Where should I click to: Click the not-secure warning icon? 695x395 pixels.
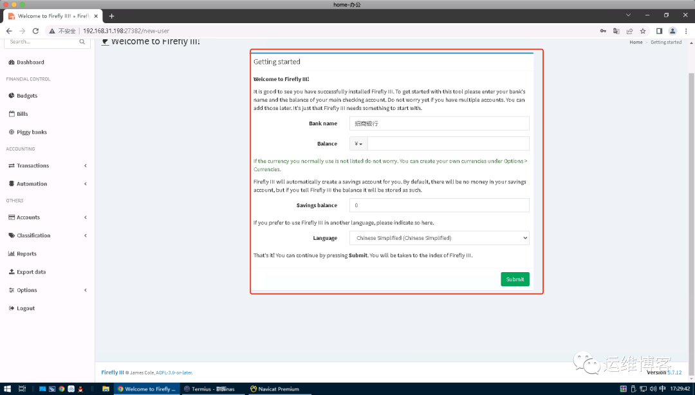52,31
